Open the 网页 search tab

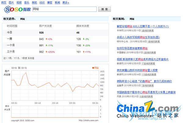4,2
